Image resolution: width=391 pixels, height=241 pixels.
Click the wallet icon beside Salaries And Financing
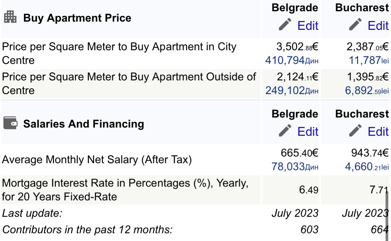point(10,123)
